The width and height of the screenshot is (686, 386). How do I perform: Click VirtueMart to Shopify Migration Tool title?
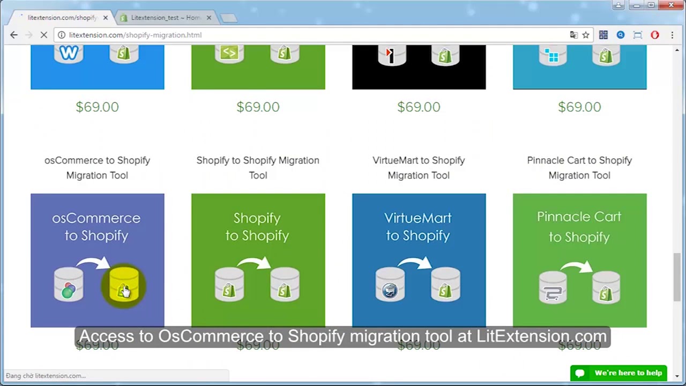419,168
